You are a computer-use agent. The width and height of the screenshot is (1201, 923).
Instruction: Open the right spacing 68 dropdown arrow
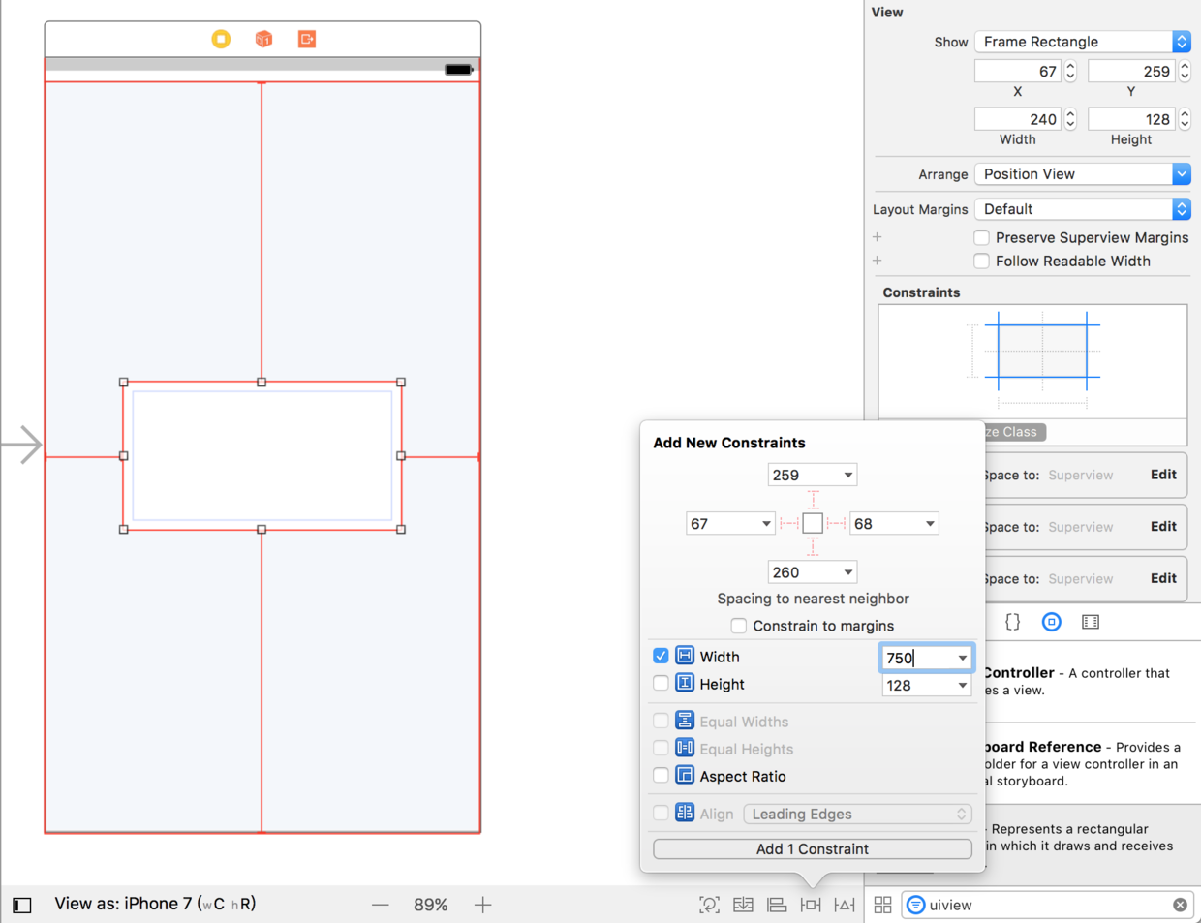pos(930,523)
